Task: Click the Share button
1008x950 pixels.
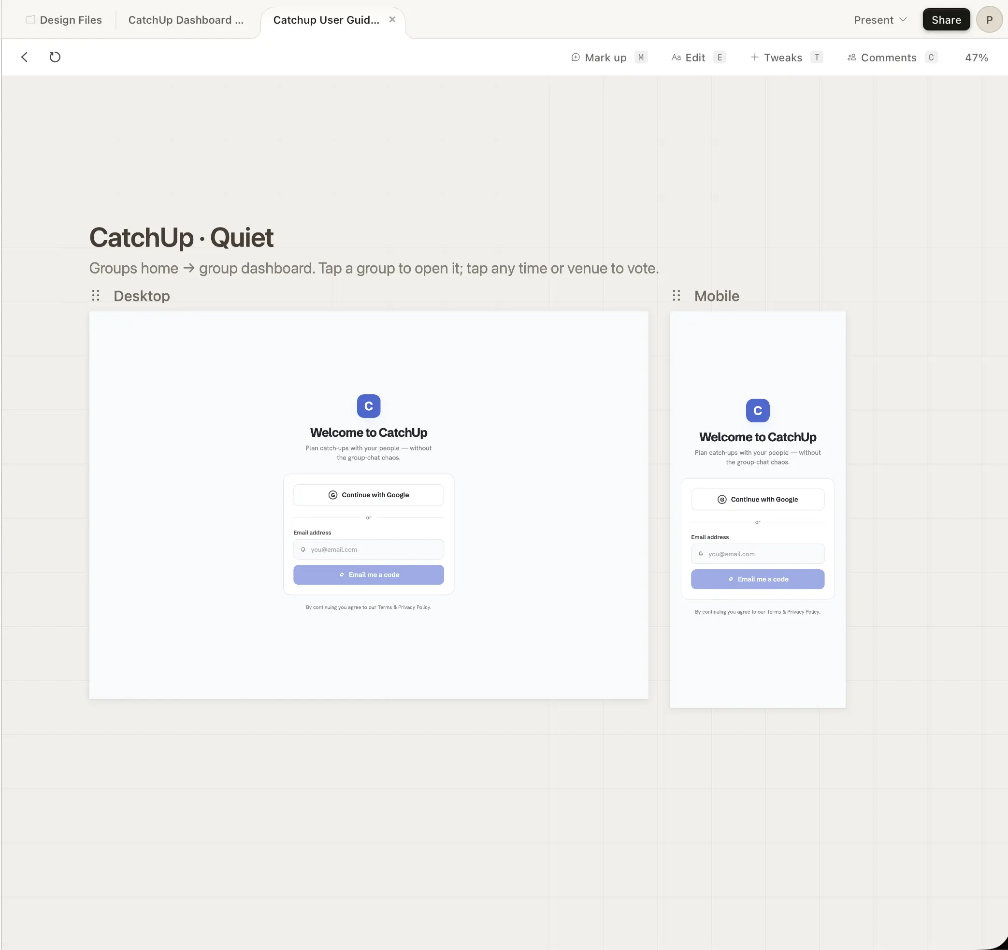Action: click(x=946, y=20)
